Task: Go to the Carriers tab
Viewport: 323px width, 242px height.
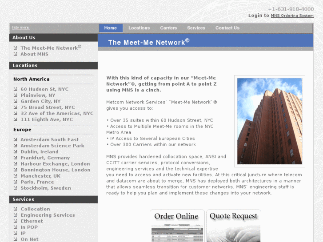Action: coord(168,28)
